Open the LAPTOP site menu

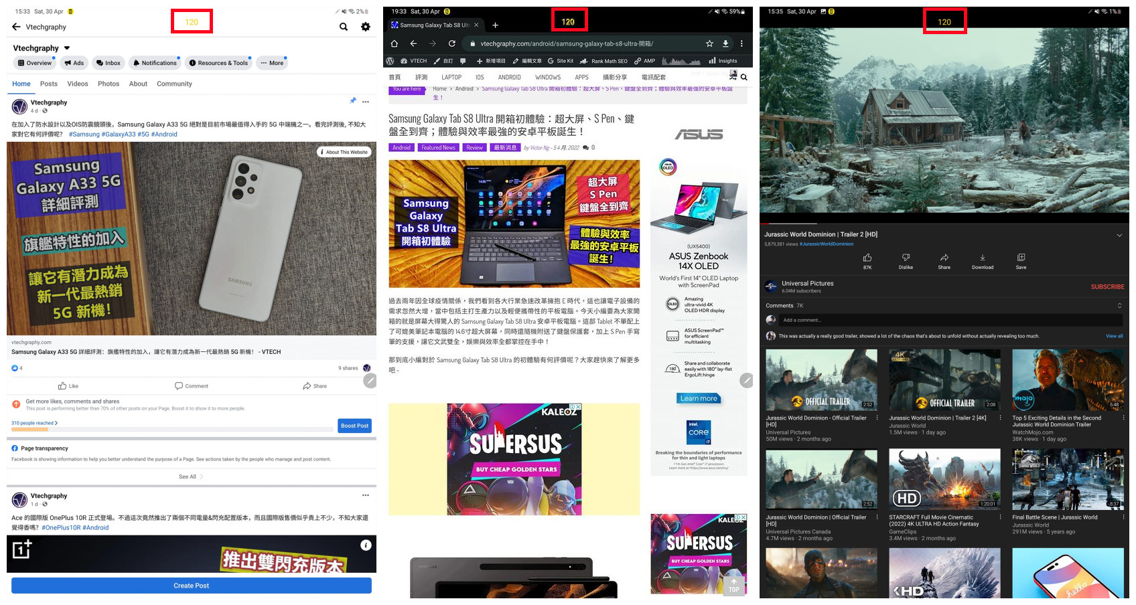pyautogui.click(x=451, y=77)
